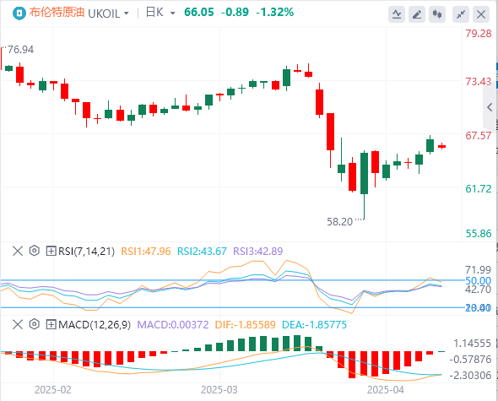This screenshot has height=401, width=498.
Task: Expand side panel with left chevron
Action: point(490,107)
